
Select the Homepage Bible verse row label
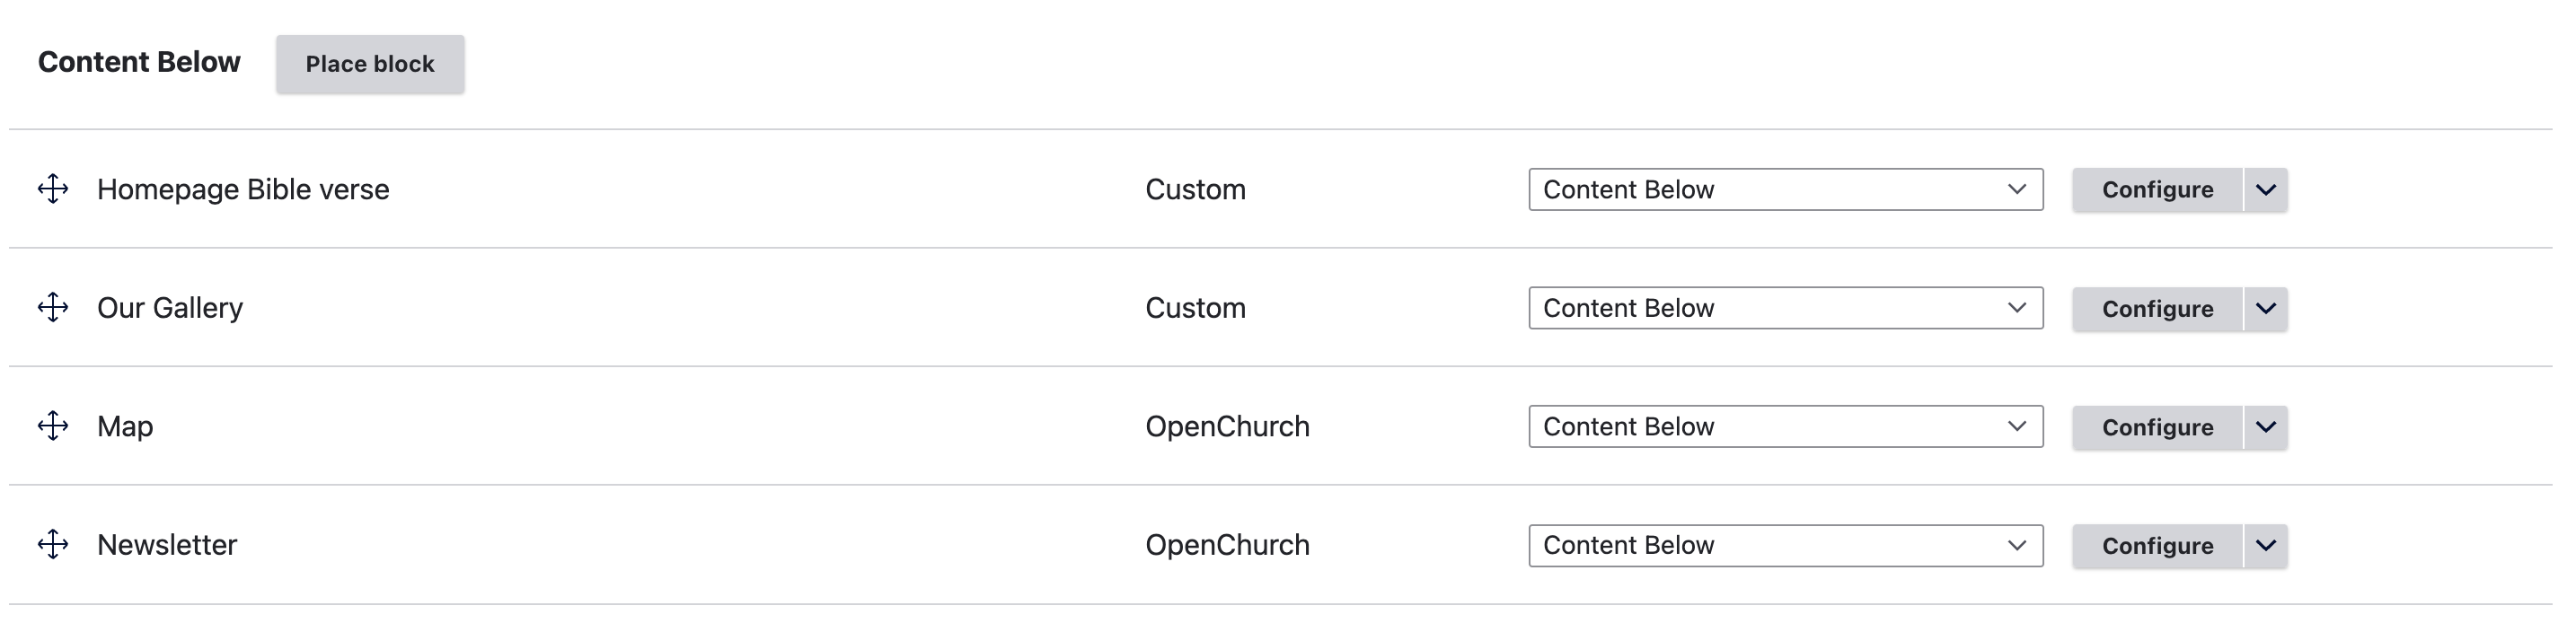243,189
